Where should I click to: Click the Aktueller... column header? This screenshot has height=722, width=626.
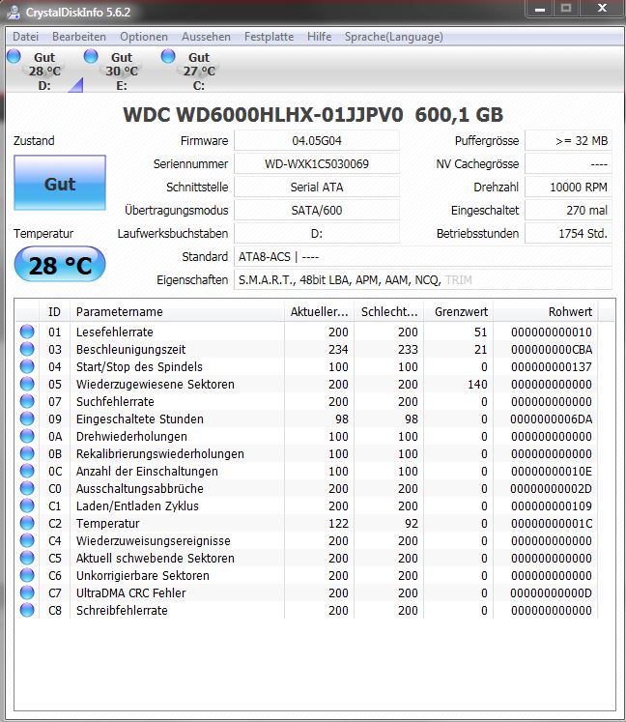[319, 312]
